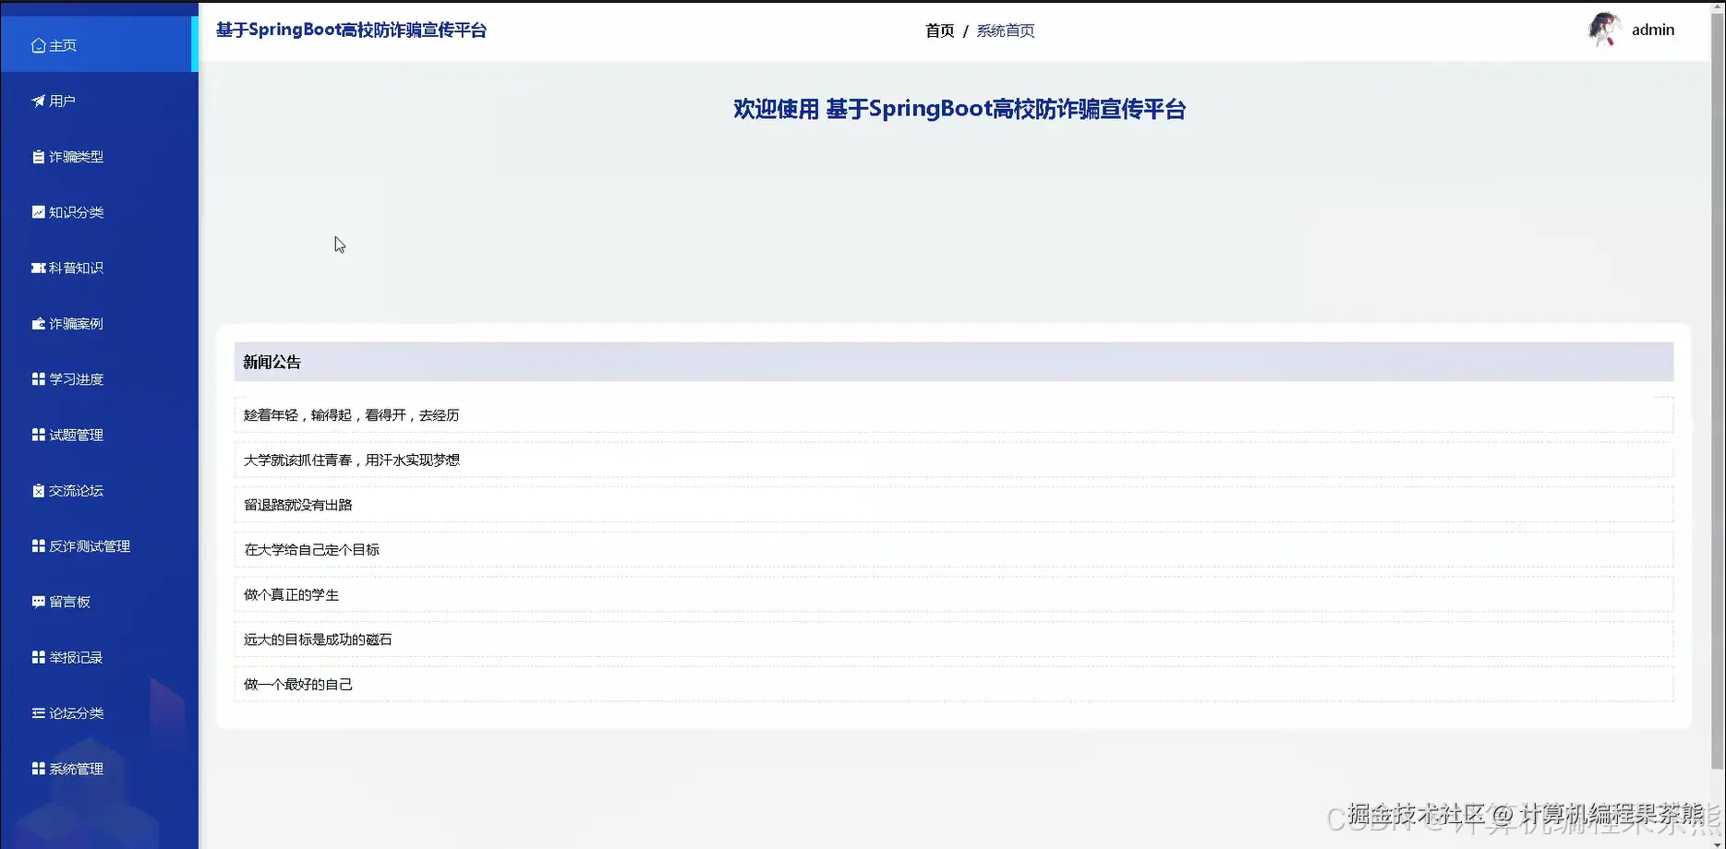Open the 主页 sidebar menu item

[x=99, y=44]
